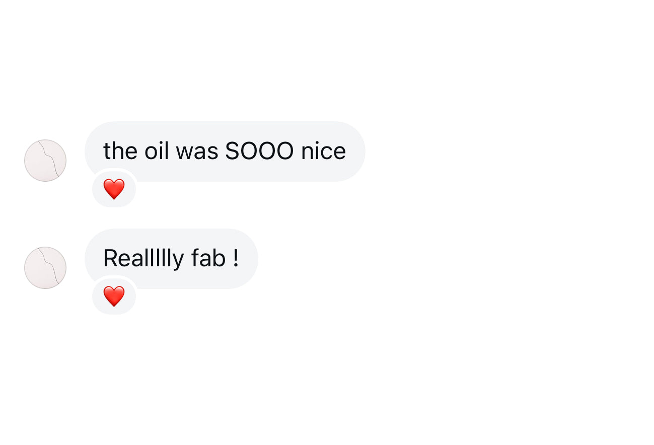This screenshot has height=445, width=654.
Task: Click the word SOOO in the first message
Action: pyautogui.click(x=259, y=151)
